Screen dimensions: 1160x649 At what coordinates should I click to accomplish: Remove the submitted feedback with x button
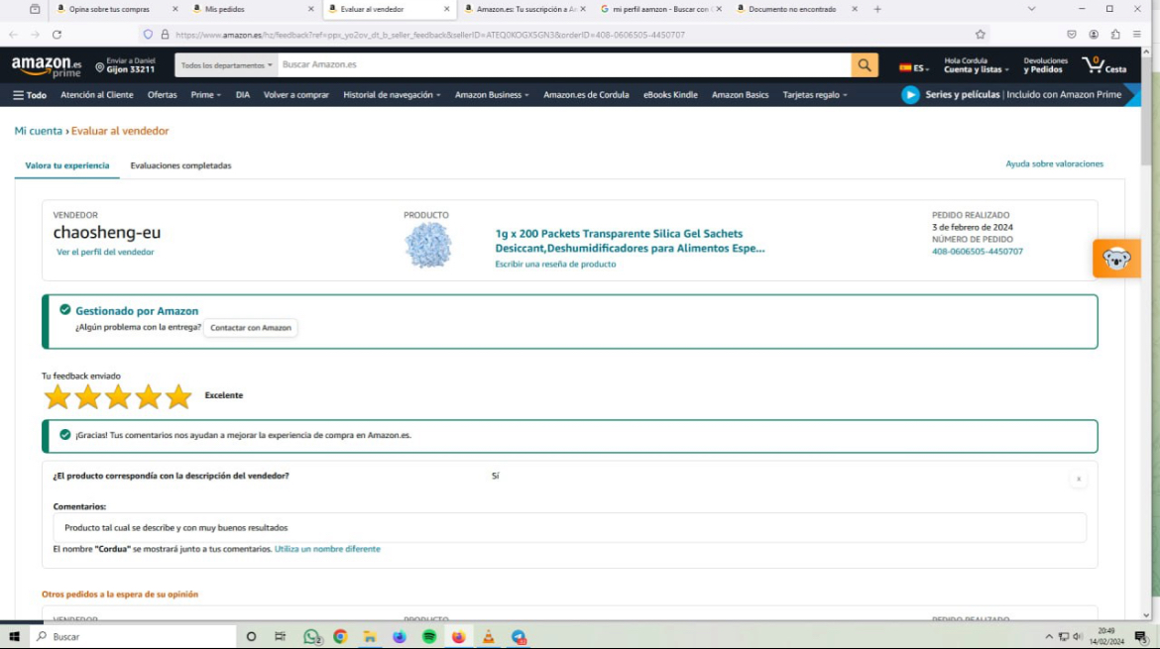[x=1079, y=479]
